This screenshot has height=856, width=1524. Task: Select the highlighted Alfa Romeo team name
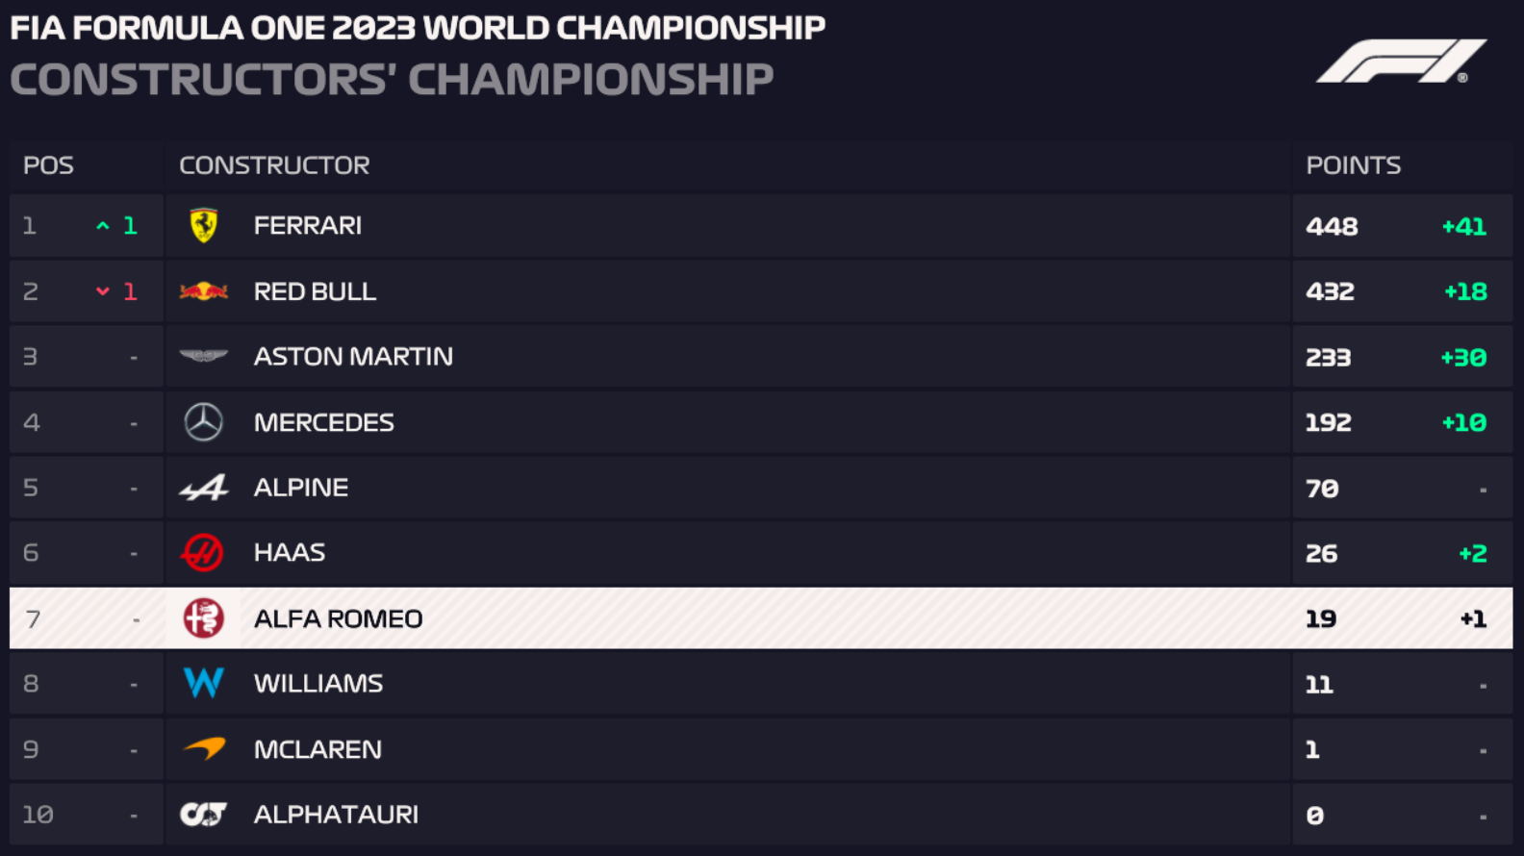338,618
